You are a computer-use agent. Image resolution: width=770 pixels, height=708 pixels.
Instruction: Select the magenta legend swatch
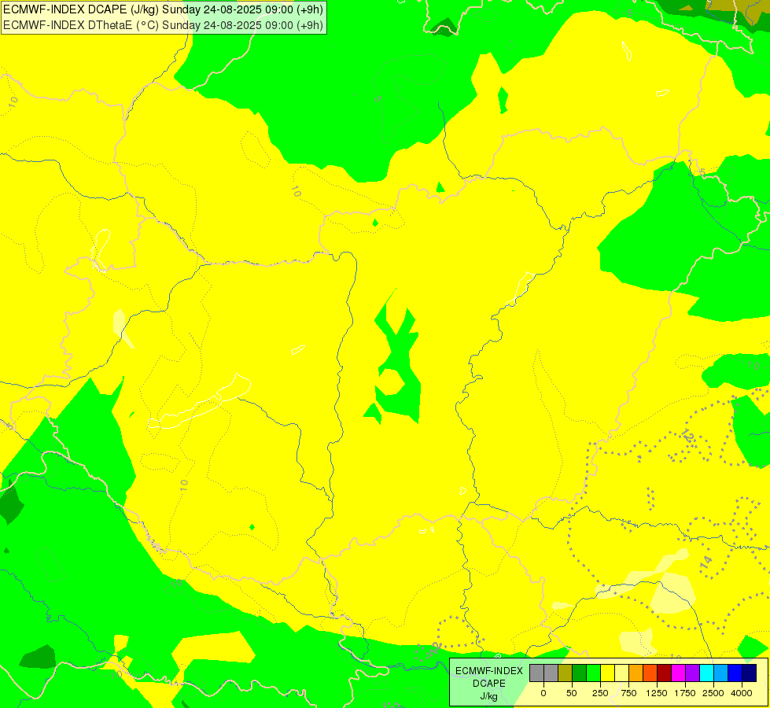click(679, 673)
